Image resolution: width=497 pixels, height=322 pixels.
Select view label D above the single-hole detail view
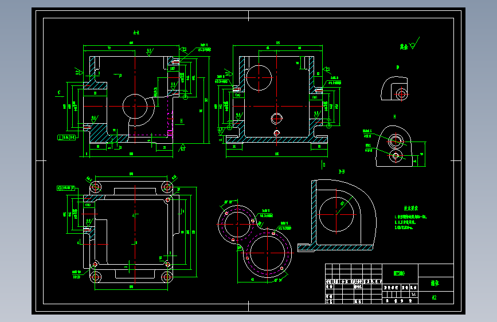398,67
